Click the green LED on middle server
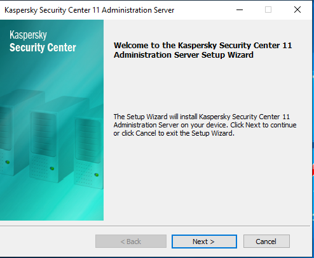 tap(52, 169)
